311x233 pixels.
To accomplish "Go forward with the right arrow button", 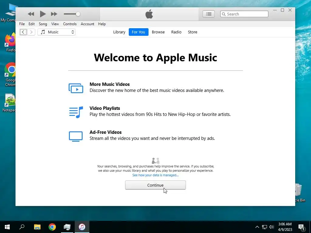I will pos(31,32).
